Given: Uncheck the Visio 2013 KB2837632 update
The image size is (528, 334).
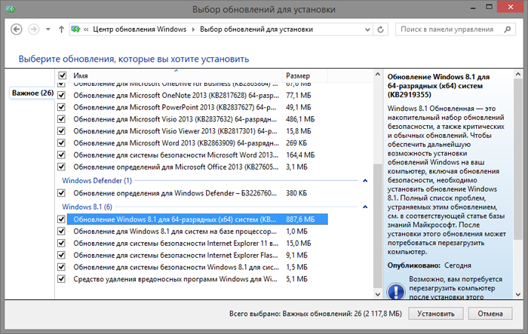Looking at the screenshot, I should (61, 119).
